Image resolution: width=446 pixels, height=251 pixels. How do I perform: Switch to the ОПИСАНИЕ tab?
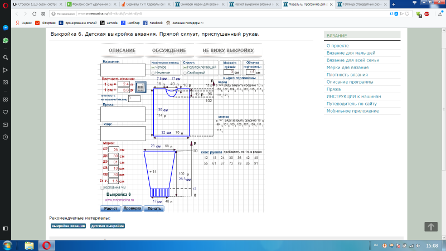click(x=118, y=51)
